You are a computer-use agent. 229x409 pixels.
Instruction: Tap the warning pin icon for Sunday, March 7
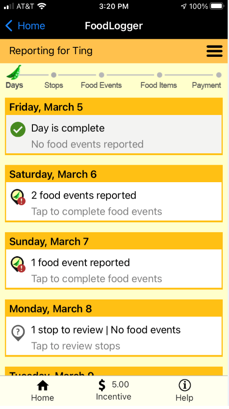pos(18,264)
